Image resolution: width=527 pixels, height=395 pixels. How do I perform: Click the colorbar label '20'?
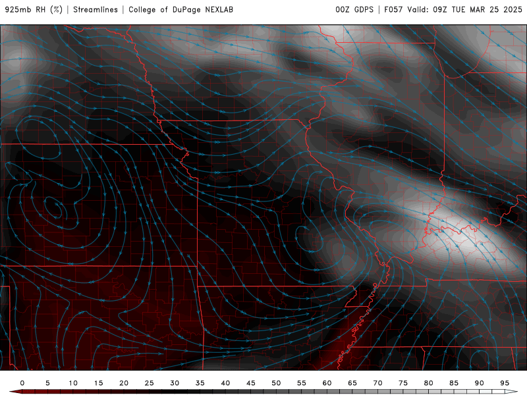(x=124, y=383)
